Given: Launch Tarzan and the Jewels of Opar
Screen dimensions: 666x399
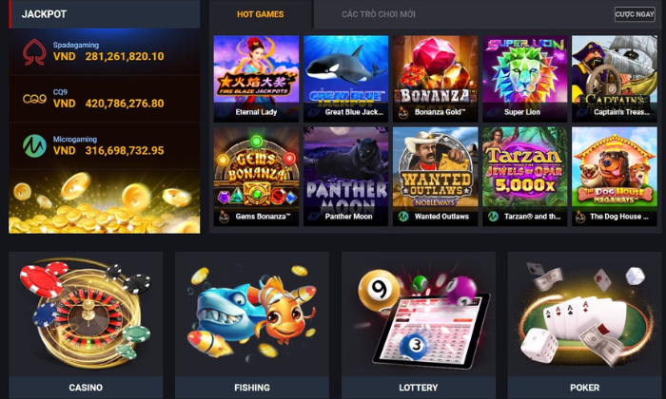Looking at the screenshot, I should coord(524,177).
